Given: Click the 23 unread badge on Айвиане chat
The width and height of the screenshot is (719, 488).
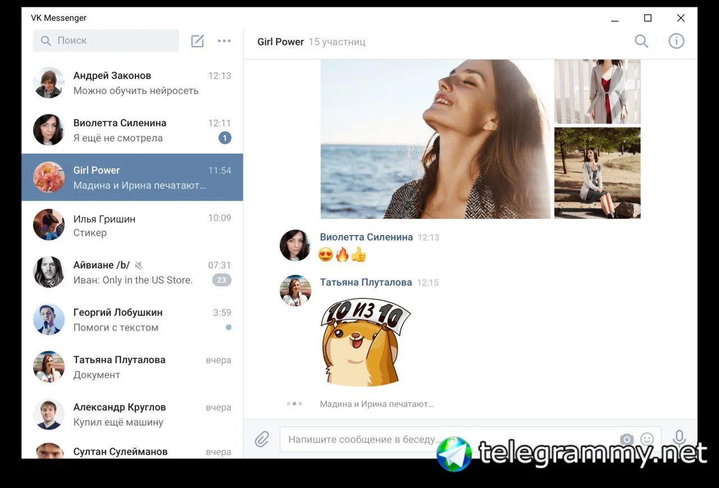Looking at the screenshot, I should (x=222, y=280).
